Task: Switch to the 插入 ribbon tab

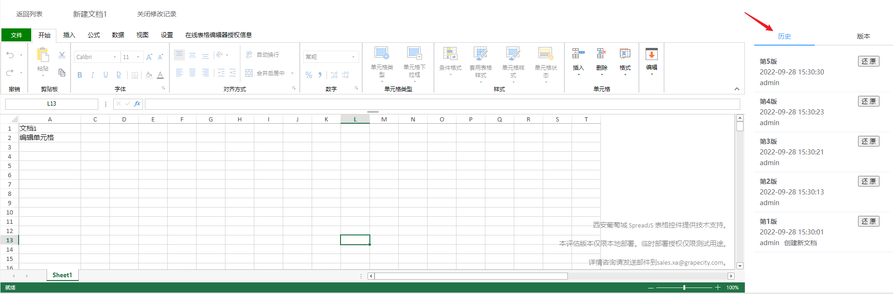Action: coord(69,35)
